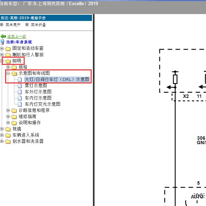Select the 示意图和布线图 folder label
Screen dimensions: 206x206
click(x=34, y=73)
